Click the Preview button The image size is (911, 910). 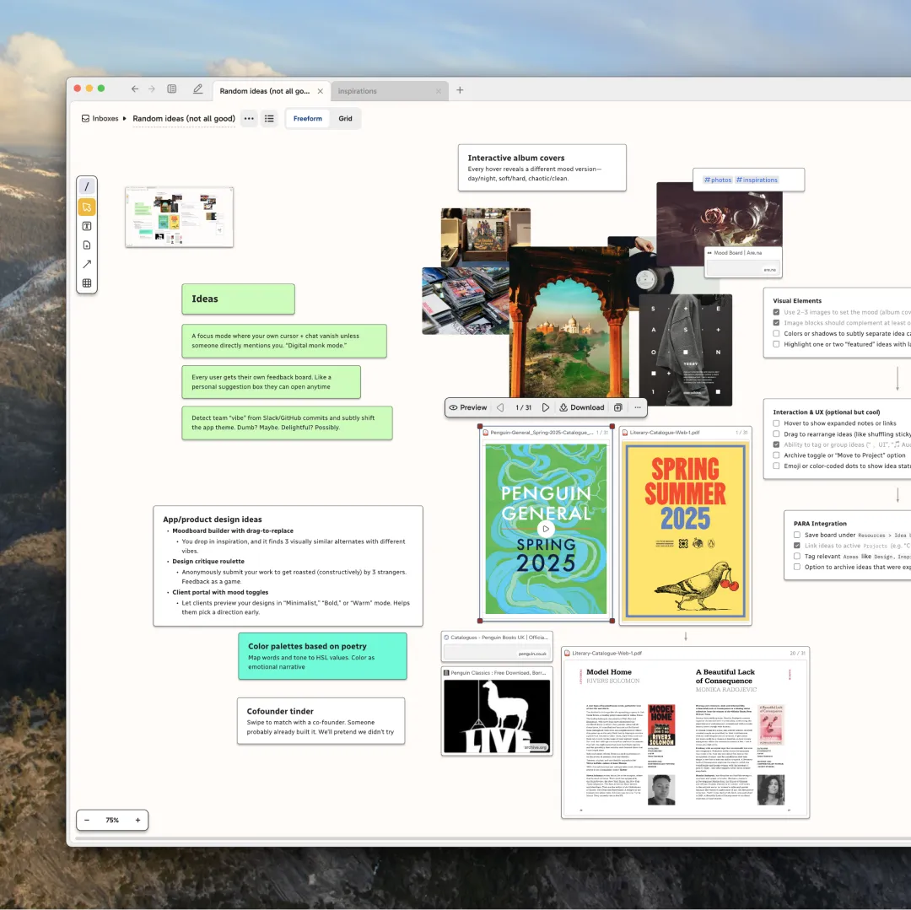[467, 407]
